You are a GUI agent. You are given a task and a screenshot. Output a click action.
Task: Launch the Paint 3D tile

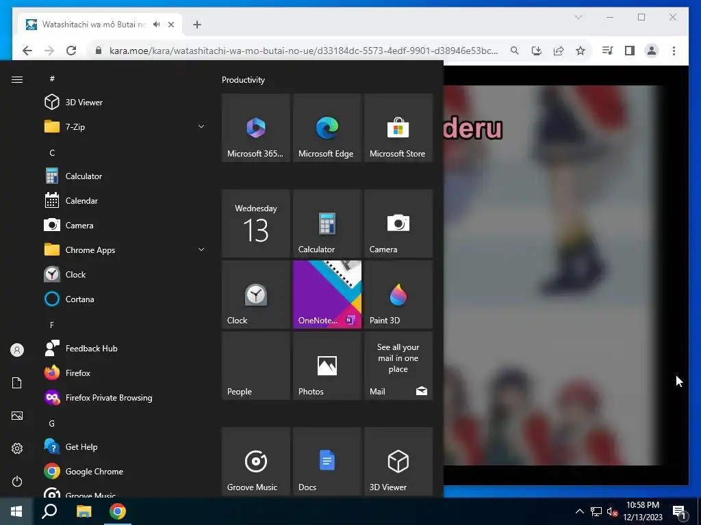(398, 295)
